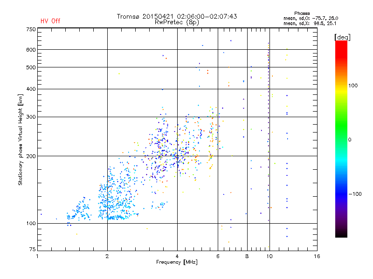Click the "500" height tick label

point(31,67)
